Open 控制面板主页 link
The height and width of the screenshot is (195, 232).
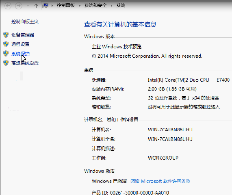click(x=25, y=22)
